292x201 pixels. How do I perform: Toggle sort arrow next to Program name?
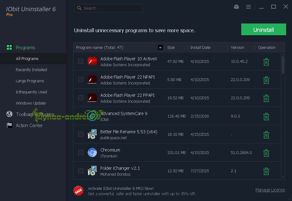coord(160,47)
